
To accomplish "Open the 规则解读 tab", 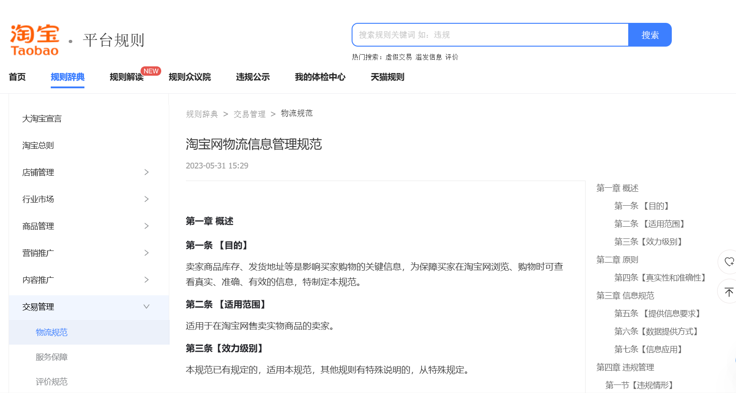I will tap(127, 77).
